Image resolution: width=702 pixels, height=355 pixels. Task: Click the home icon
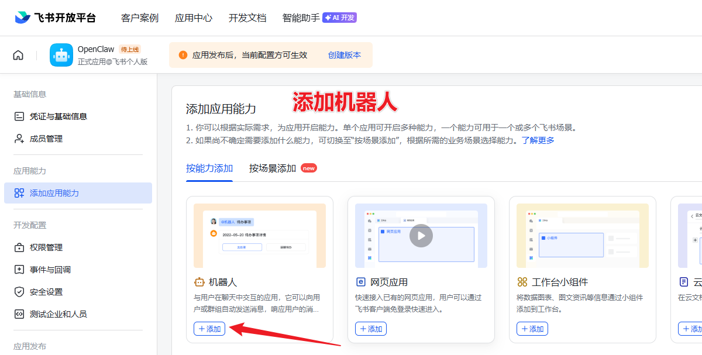(18, 55)
